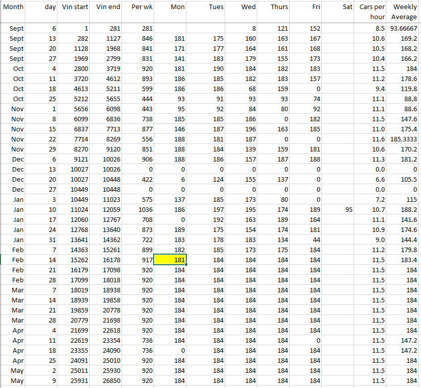
Task: Select the Vin end cell 26850
Action: click(x=108, y=380)
